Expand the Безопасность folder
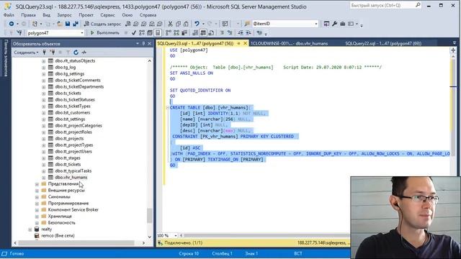 [x=37, y=223]
